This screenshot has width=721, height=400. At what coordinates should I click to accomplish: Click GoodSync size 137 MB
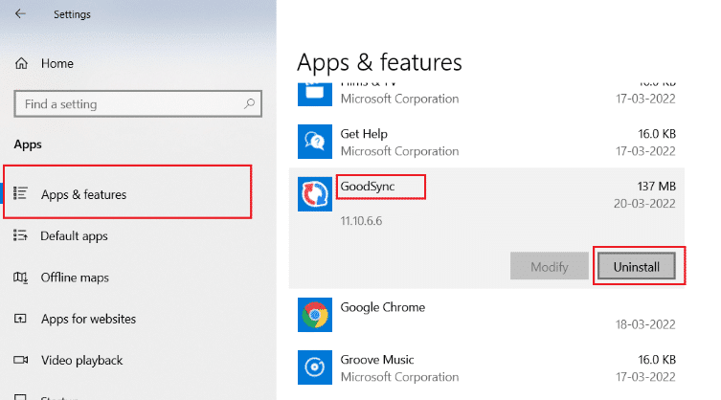[656, 187]
